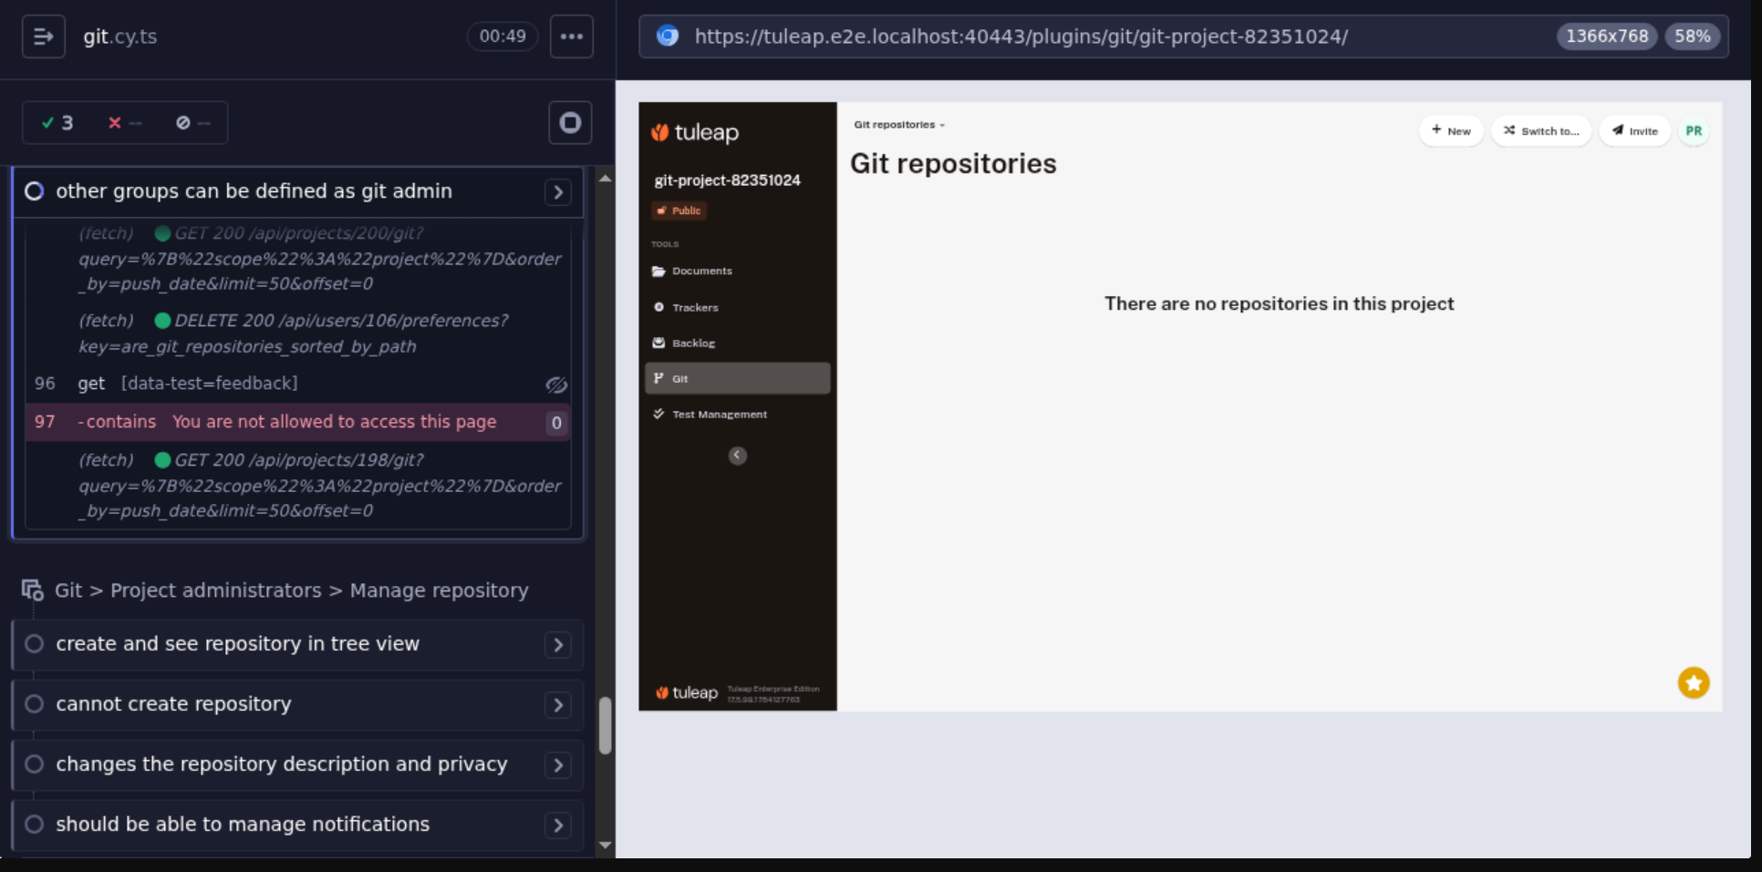Click status circle of 'cannot create repository' test
1762x872 pixels.
pos(35,703)
